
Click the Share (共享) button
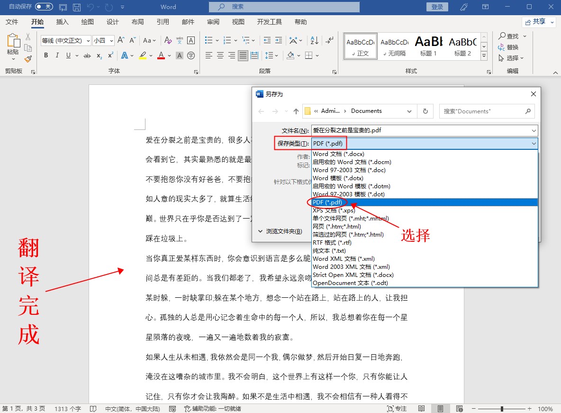pyautogui.click(x=539, y=22)
